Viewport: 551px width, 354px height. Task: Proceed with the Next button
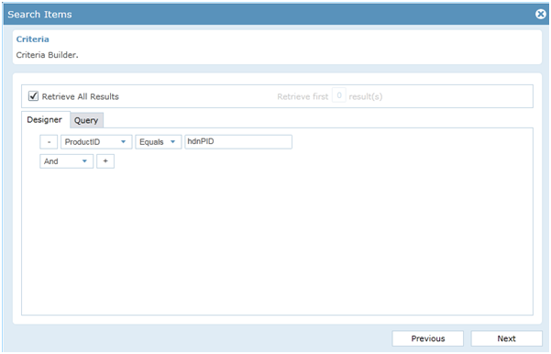[x=506, y=338]
